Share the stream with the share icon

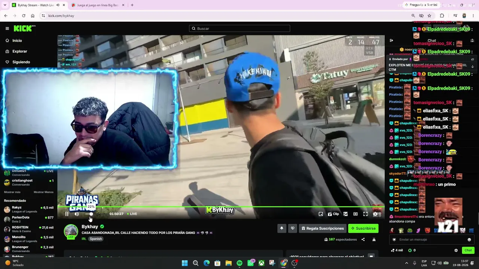(363, 239)
